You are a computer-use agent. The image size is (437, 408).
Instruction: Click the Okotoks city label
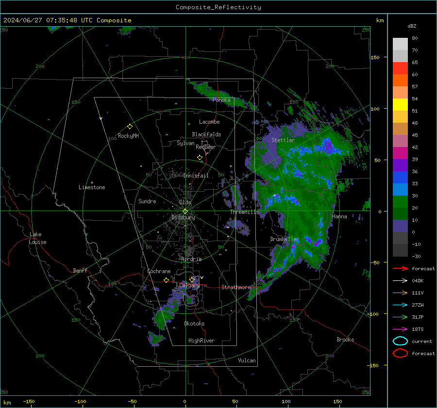(x=194, y=324)
